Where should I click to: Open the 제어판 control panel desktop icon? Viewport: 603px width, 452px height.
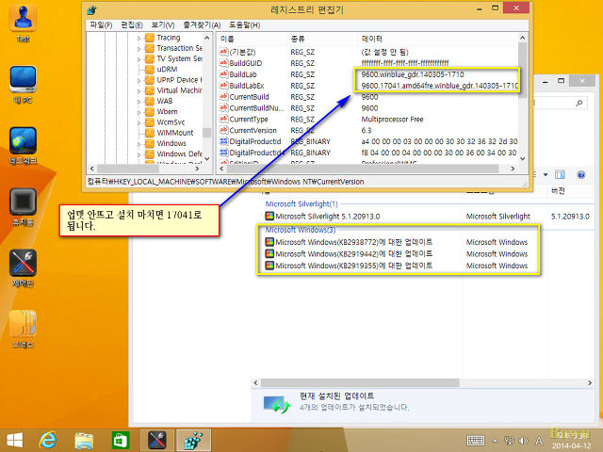pos(23,267)
